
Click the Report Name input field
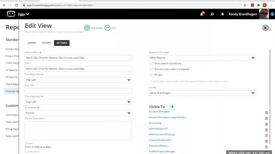pyautogui.click(x=78, y=58)
